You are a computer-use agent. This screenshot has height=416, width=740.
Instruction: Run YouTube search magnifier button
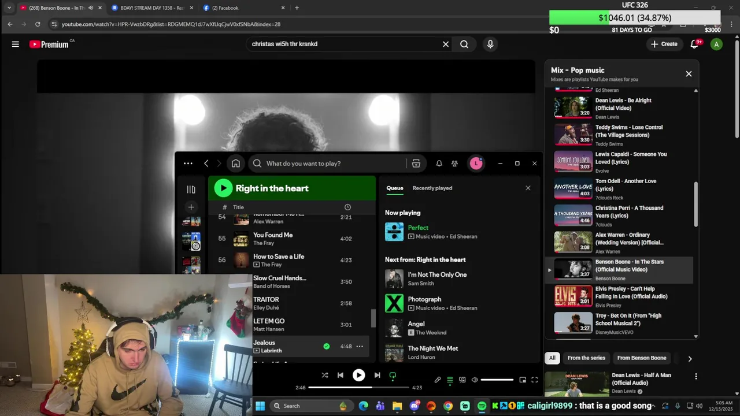pyautogui.click(x=464, y=44)
